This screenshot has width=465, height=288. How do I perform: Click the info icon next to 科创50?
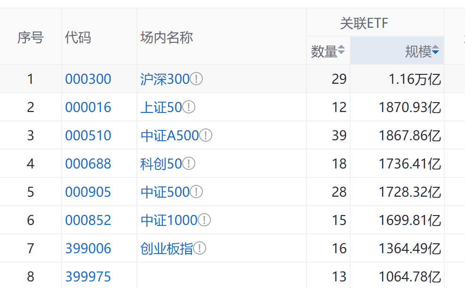point(189,163)
